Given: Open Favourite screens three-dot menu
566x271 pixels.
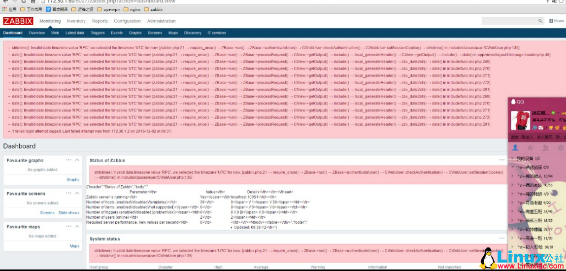Looking at the screenshot, I should point(68,193).
